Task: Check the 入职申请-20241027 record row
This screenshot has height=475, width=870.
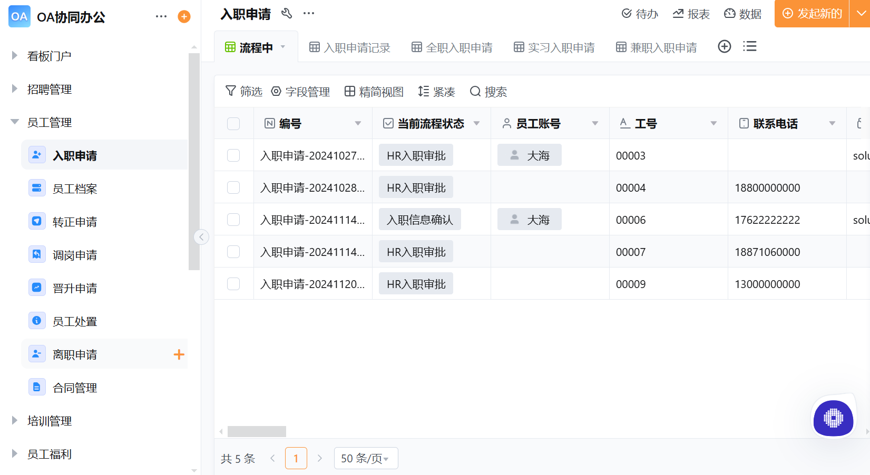Action: [233, 155]
